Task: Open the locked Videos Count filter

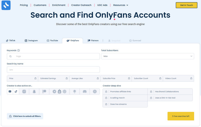Action: [178, 78]
